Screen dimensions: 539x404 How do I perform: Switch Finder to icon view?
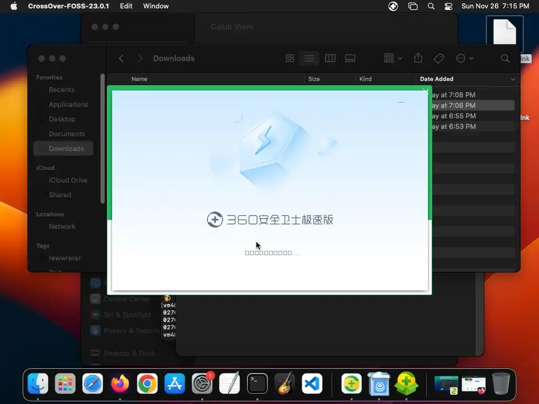tap(290, 58)
